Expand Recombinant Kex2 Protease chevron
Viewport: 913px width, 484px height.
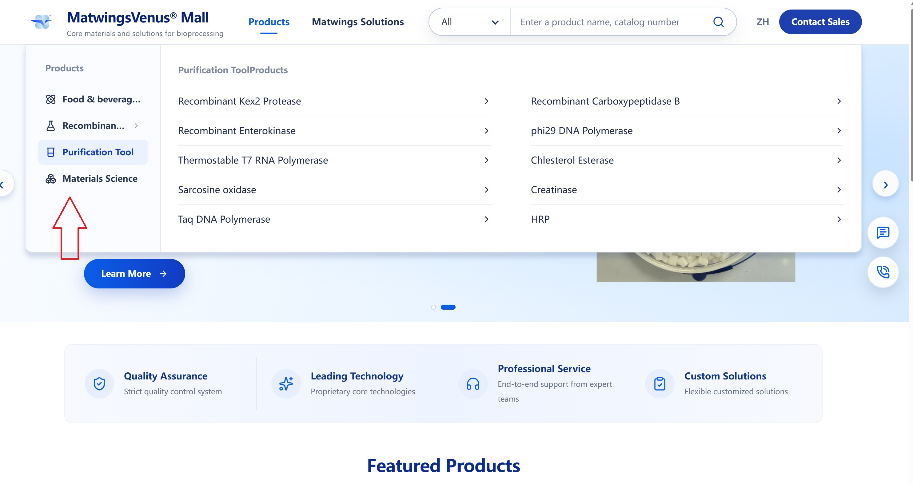click(486, 101)
